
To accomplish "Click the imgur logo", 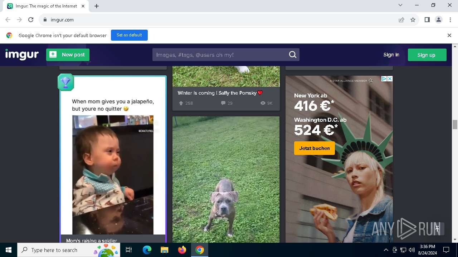I will [x=22, y=55].
